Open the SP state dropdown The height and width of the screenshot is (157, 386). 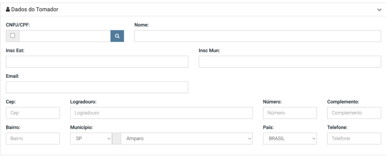coord(91,139)
